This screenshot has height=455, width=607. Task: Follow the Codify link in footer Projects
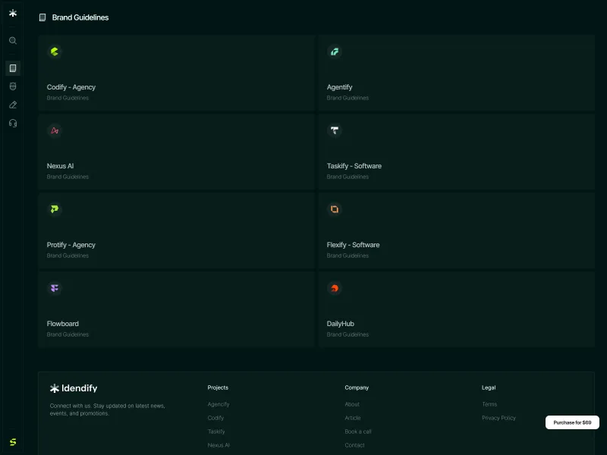coord(215,418)
